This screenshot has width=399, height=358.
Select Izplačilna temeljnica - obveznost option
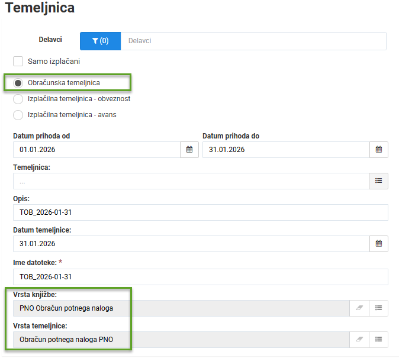click(x=18, y=99)
